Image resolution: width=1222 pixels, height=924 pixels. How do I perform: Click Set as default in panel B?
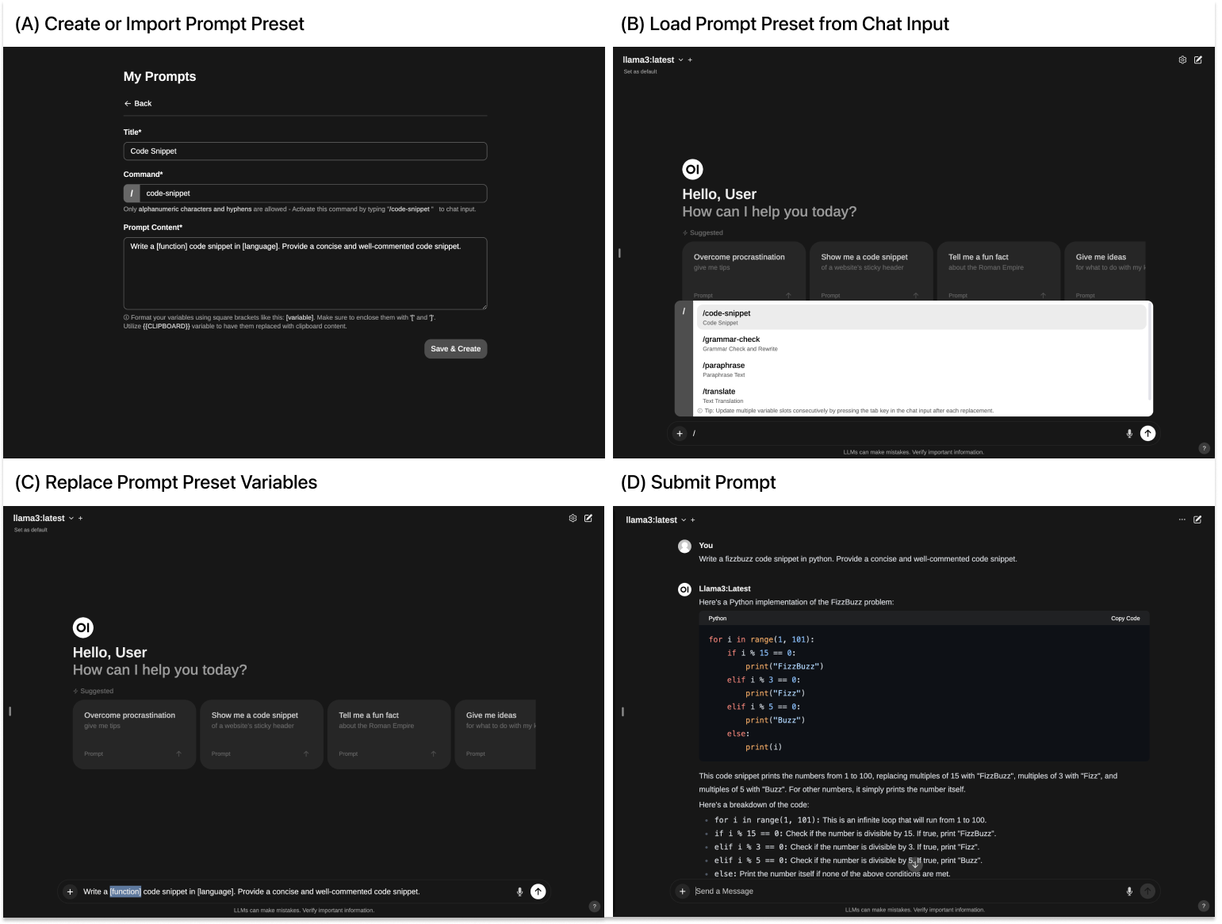click(640, 72)
